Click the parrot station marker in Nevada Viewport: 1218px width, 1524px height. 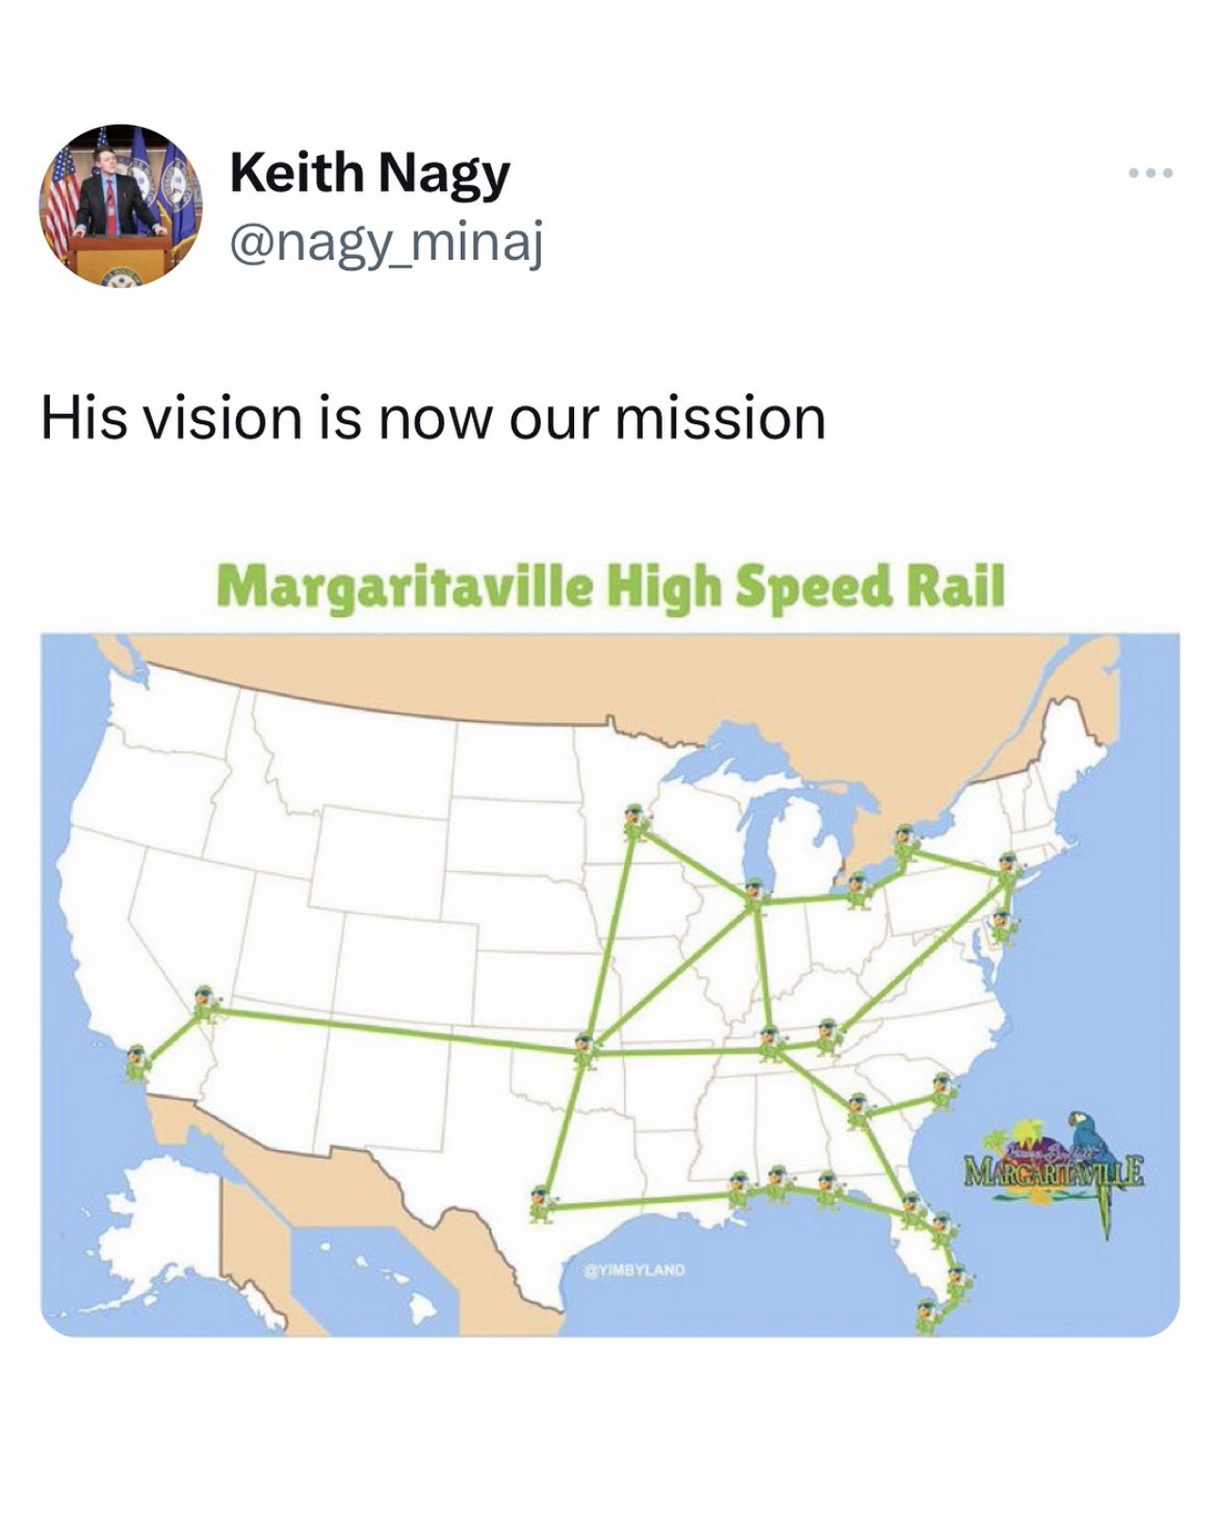click(x=205, y=1004)
